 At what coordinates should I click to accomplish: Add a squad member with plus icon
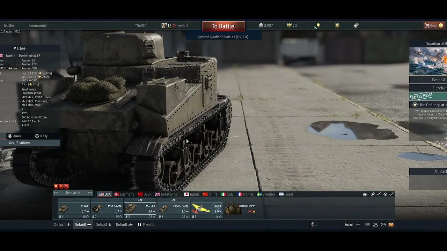click(358, 225)
